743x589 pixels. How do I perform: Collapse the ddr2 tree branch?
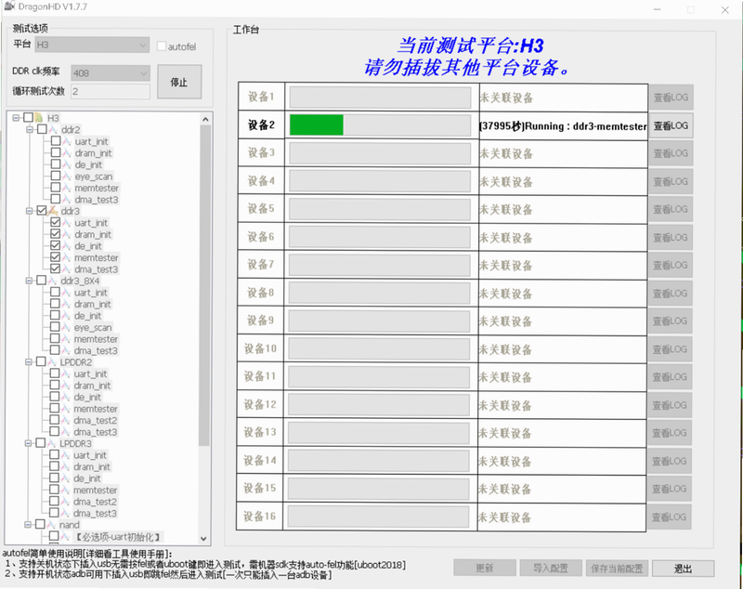pos(30,129)
